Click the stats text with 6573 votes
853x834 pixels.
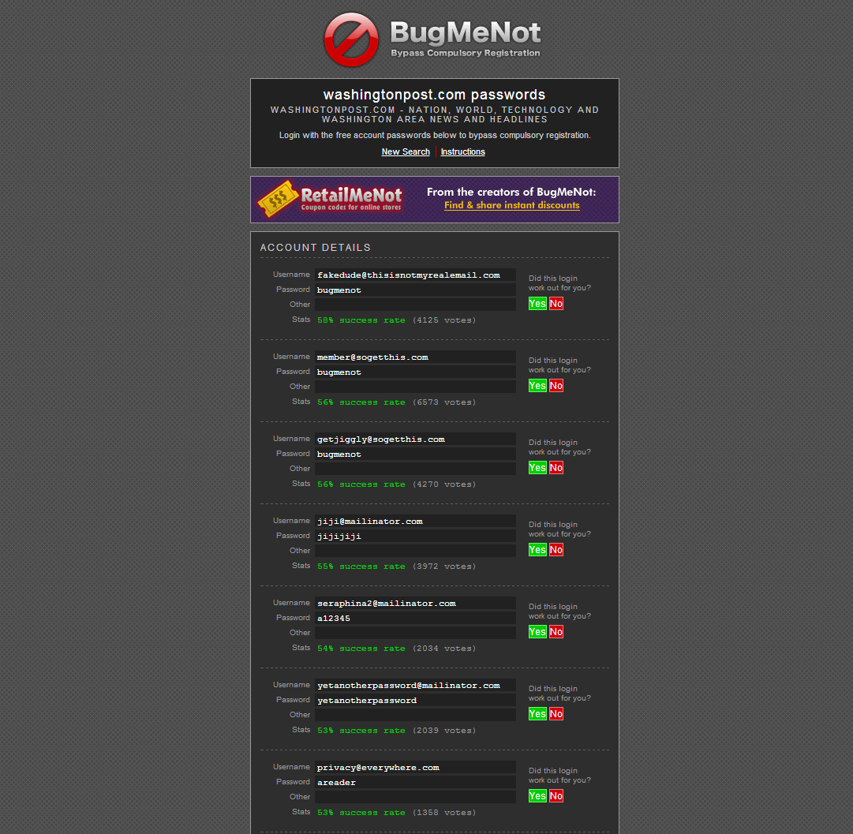397,402
